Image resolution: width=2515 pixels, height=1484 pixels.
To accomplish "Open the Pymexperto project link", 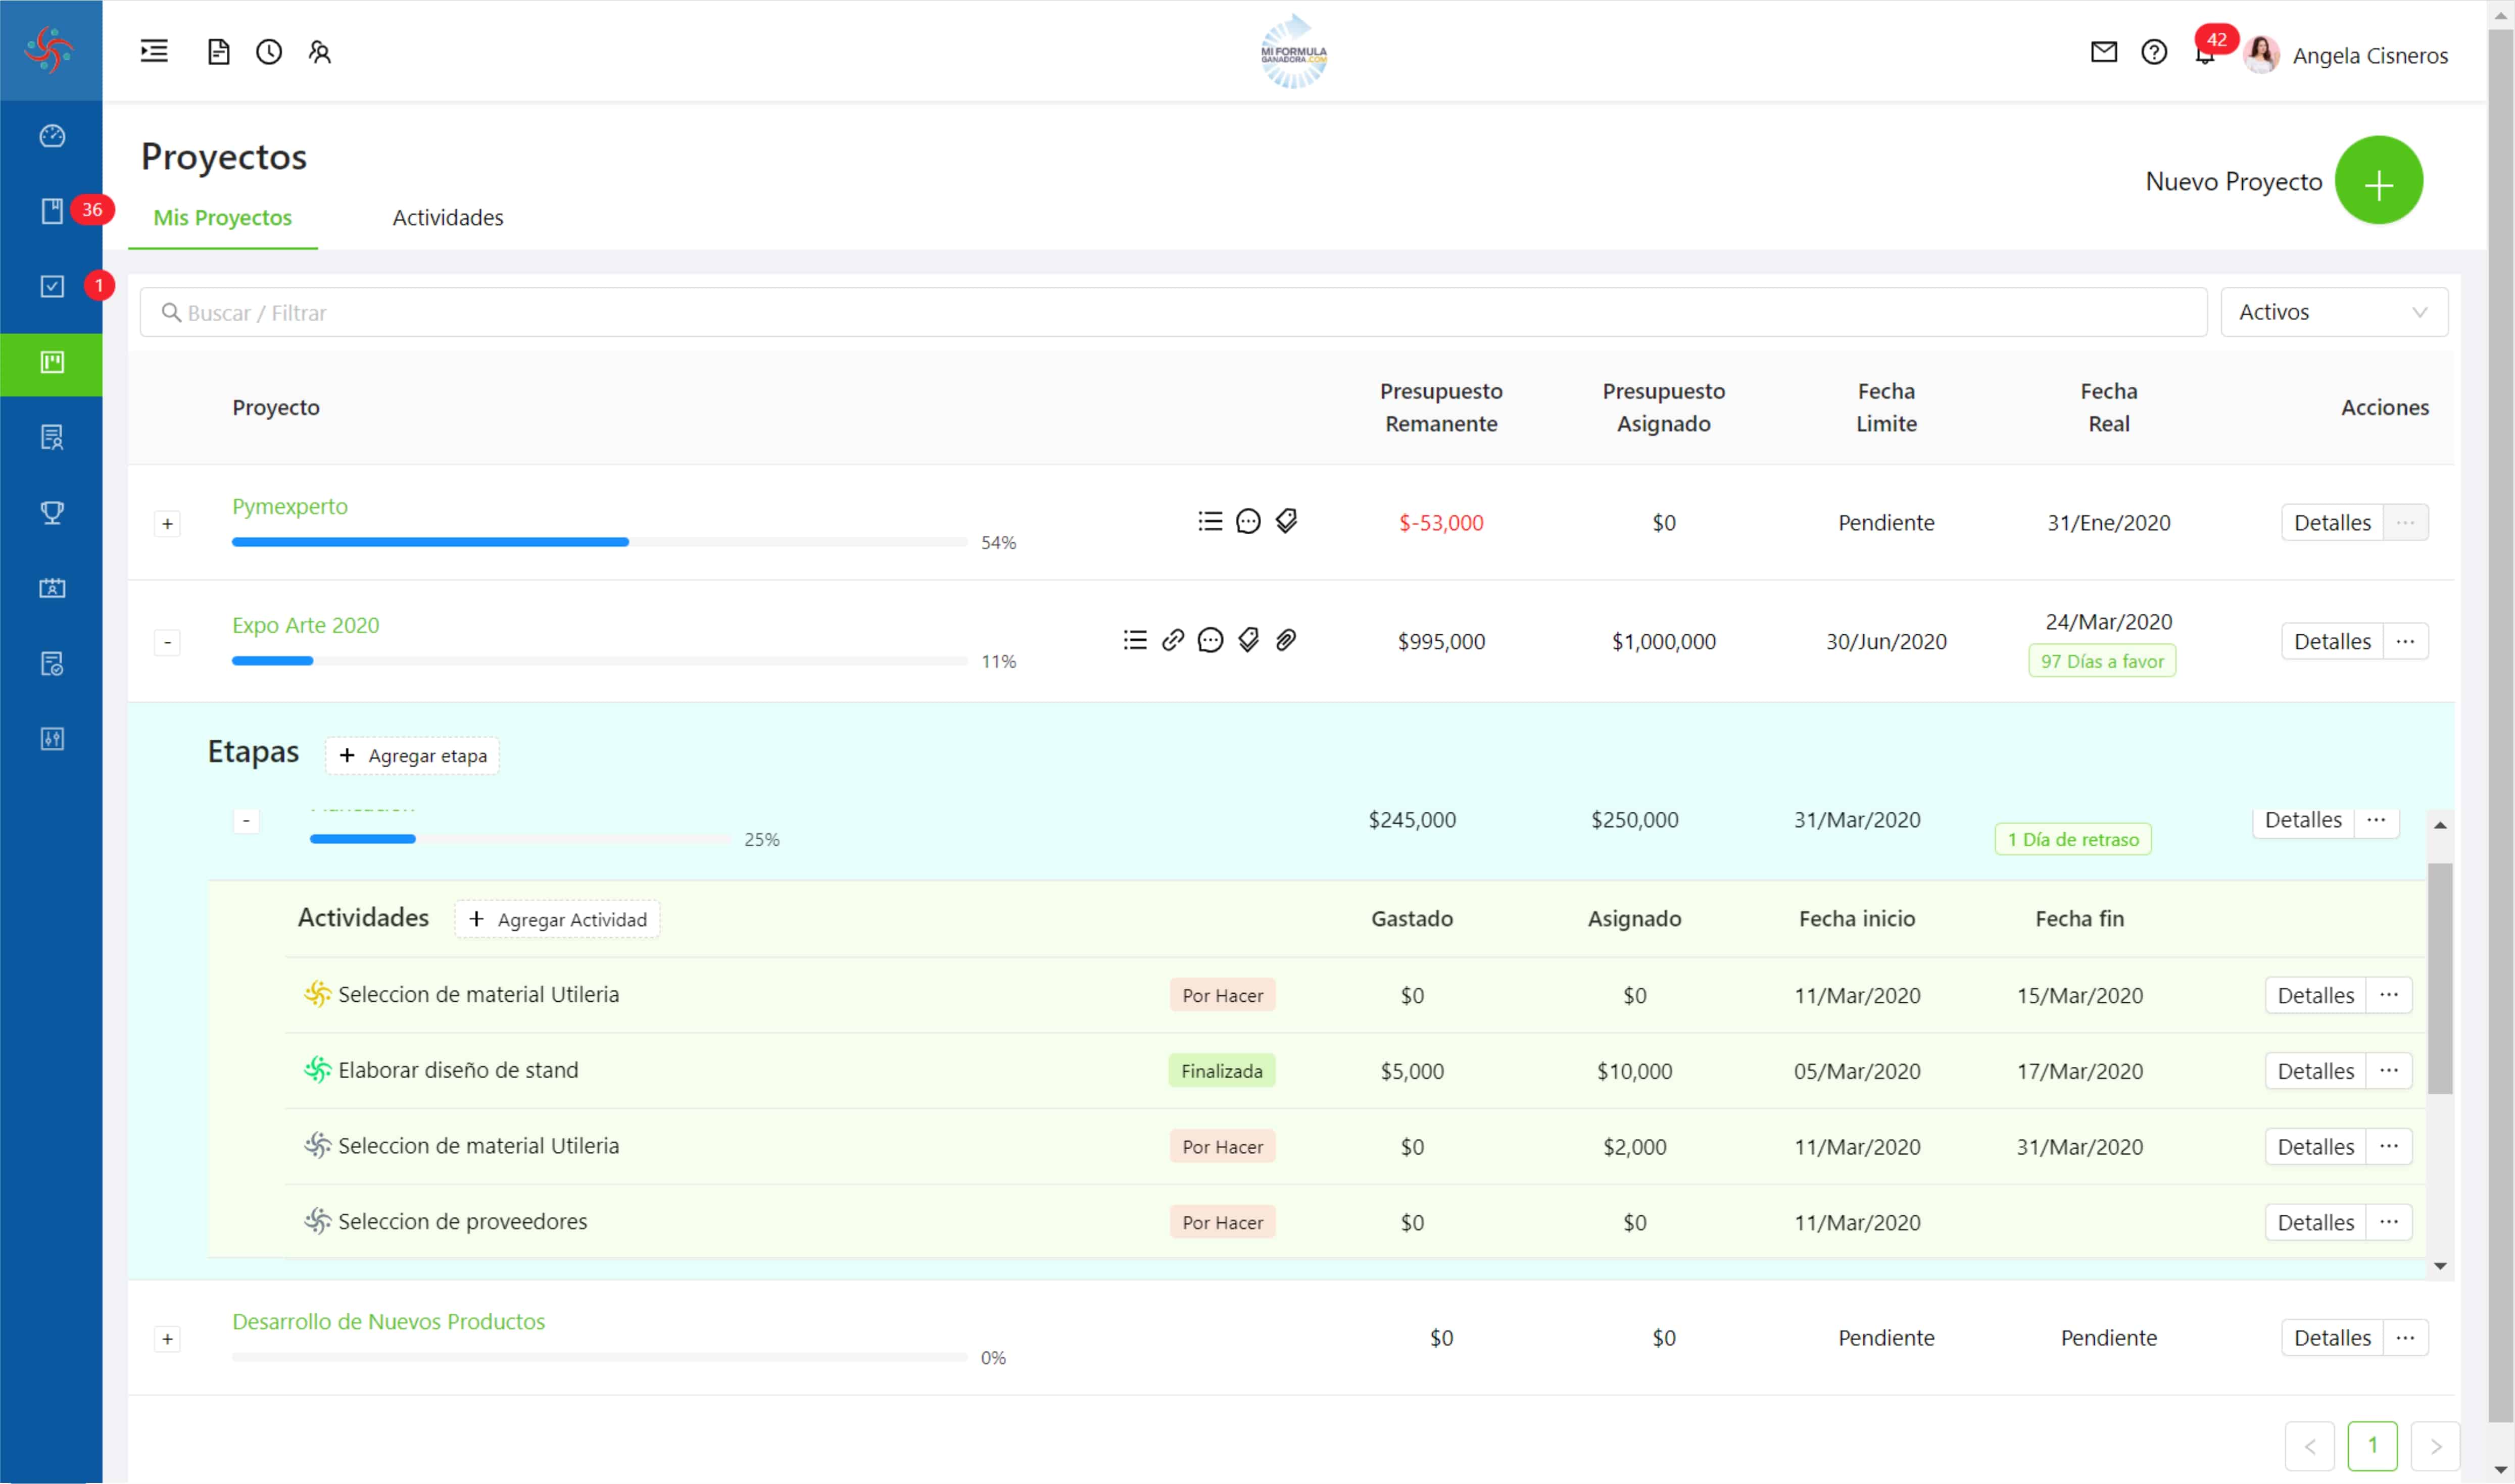I will 290,506.
